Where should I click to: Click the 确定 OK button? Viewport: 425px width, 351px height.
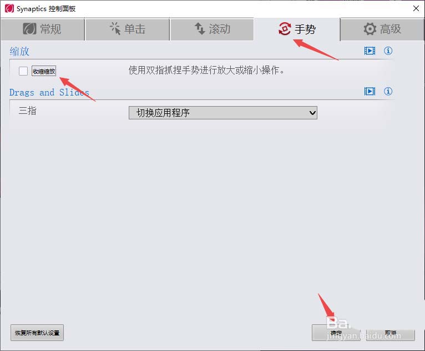pyautogui.click(x=336, y=333)
